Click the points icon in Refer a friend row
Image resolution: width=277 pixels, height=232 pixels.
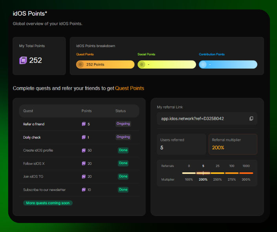84,124
